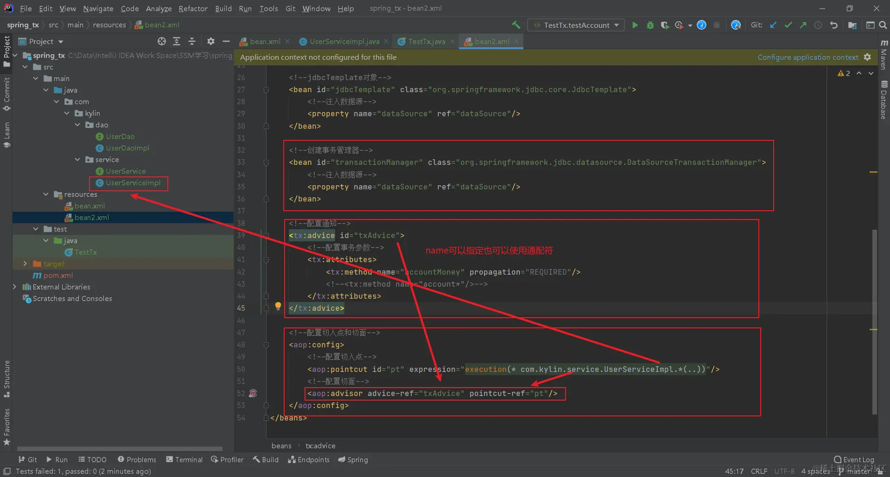Open Search Everywhere magnifier icon
Screen dimensions: 890x477
883,25
